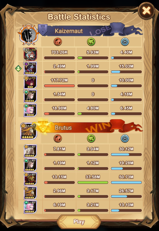Tap the Play button
The width and height of the screenshot is (159, 231).
[79, 221]
